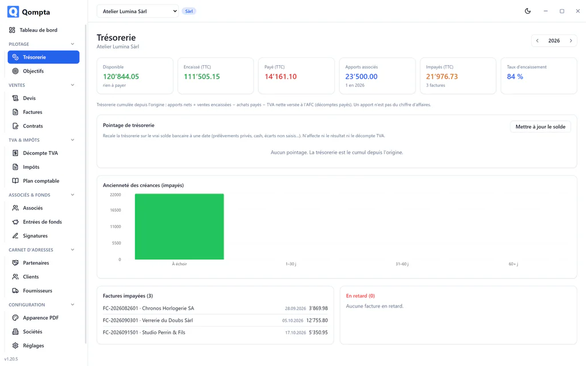Toggle dark mode with the moon icon
The image size is (586, 366).
pos(528,11)
